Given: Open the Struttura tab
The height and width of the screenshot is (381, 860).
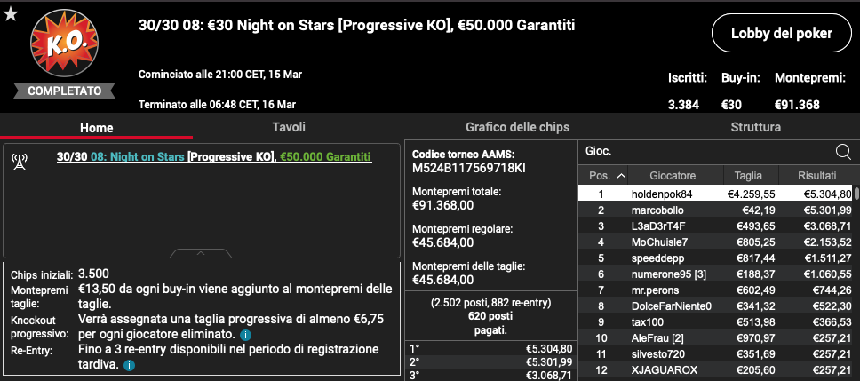Looking at the screenshot, I should pos(756,127).
